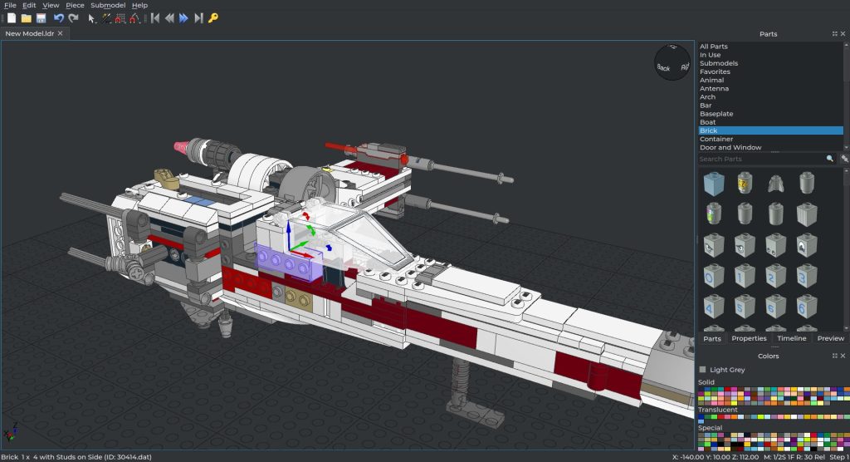Jump to the first building step
Screen dimensions: 850x462
point(155,18)
